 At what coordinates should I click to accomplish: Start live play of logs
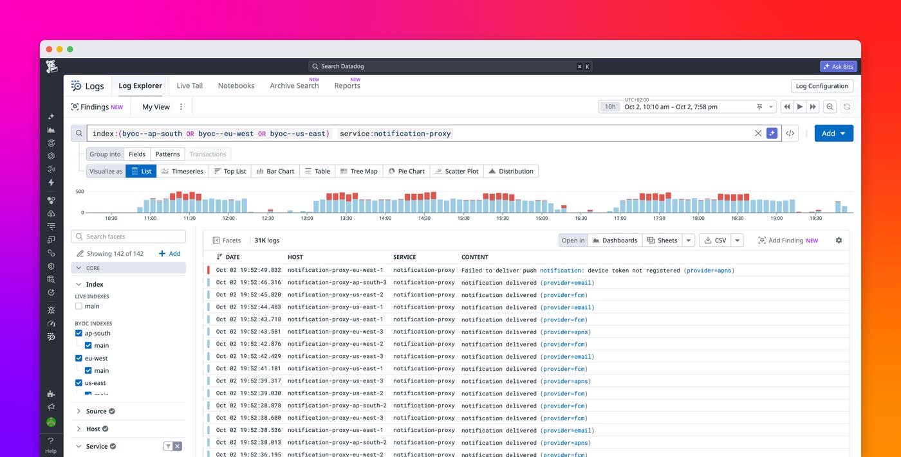click(800, 107)
